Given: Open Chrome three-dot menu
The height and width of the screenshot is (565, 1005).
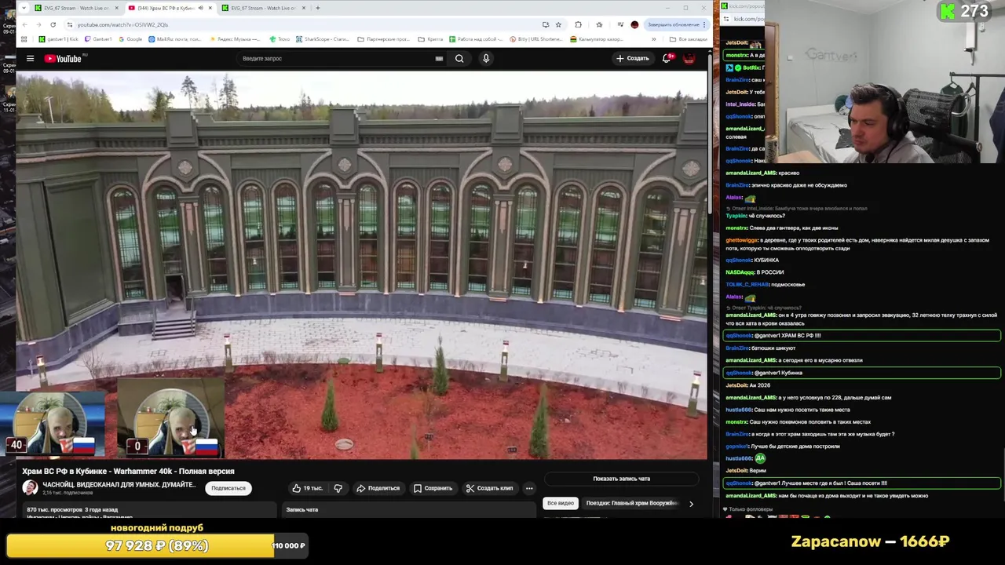Looking at the screenshot, I should click(704, 24).
